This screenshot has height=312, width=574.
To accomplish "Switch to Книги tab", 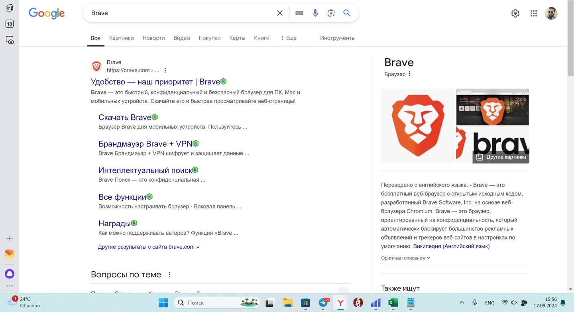I will coord(261,38).
